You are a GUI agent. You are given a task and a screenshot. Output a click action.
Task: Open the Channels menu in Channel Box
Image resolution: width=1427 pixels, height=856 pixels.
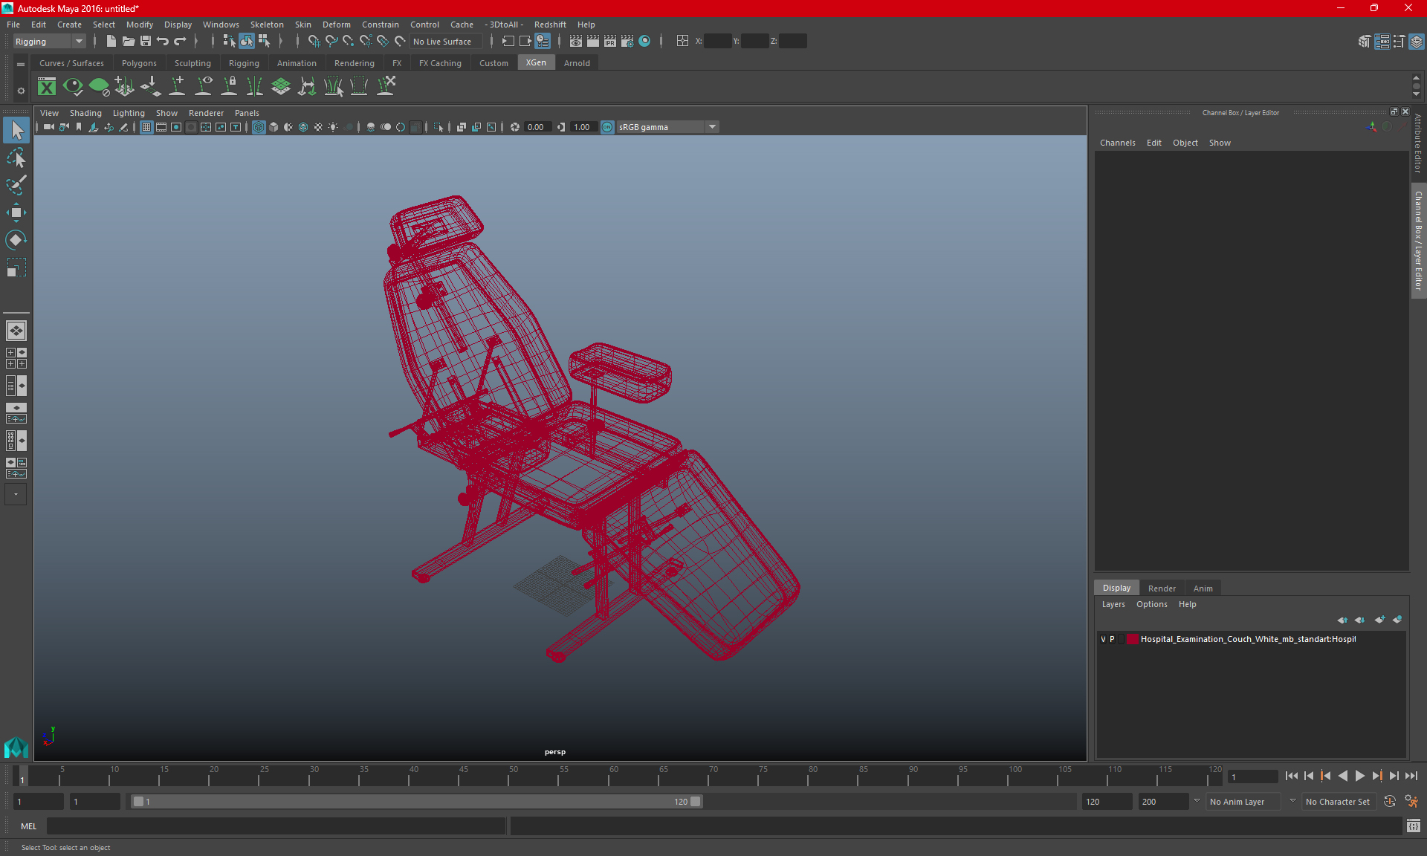click(1117, 143)
